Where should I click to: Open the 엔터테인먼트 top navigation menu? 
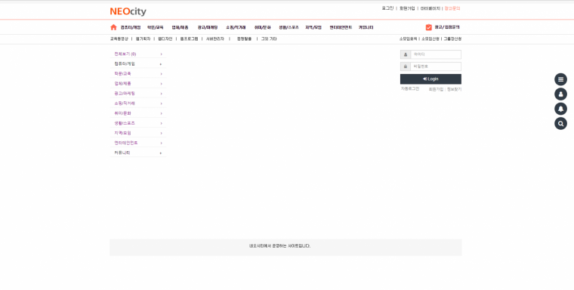pyautogui.click(x=341, y=27)
